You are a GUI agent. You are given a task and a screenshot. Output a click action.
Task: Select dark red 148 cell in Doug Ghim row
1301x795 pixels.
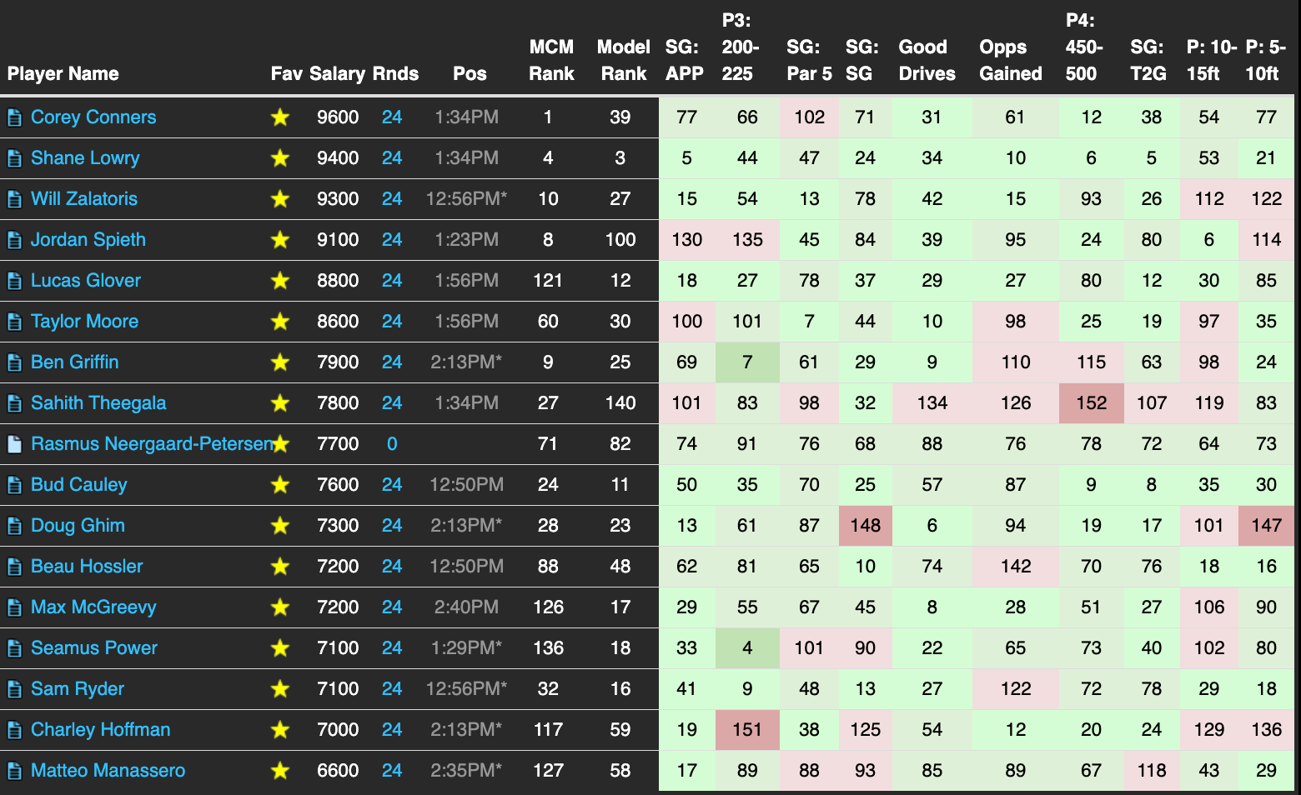click(865, 526)
